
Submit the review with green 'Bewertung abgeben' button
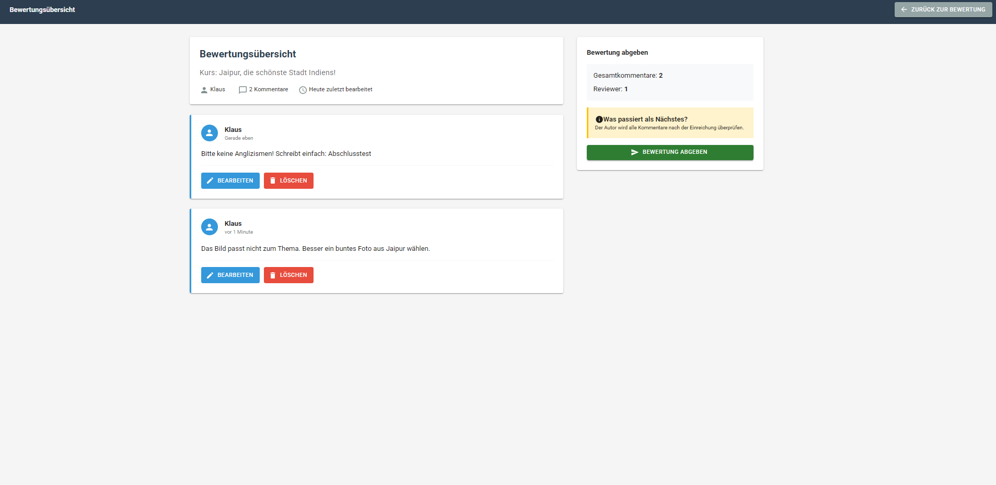point(669,152)
